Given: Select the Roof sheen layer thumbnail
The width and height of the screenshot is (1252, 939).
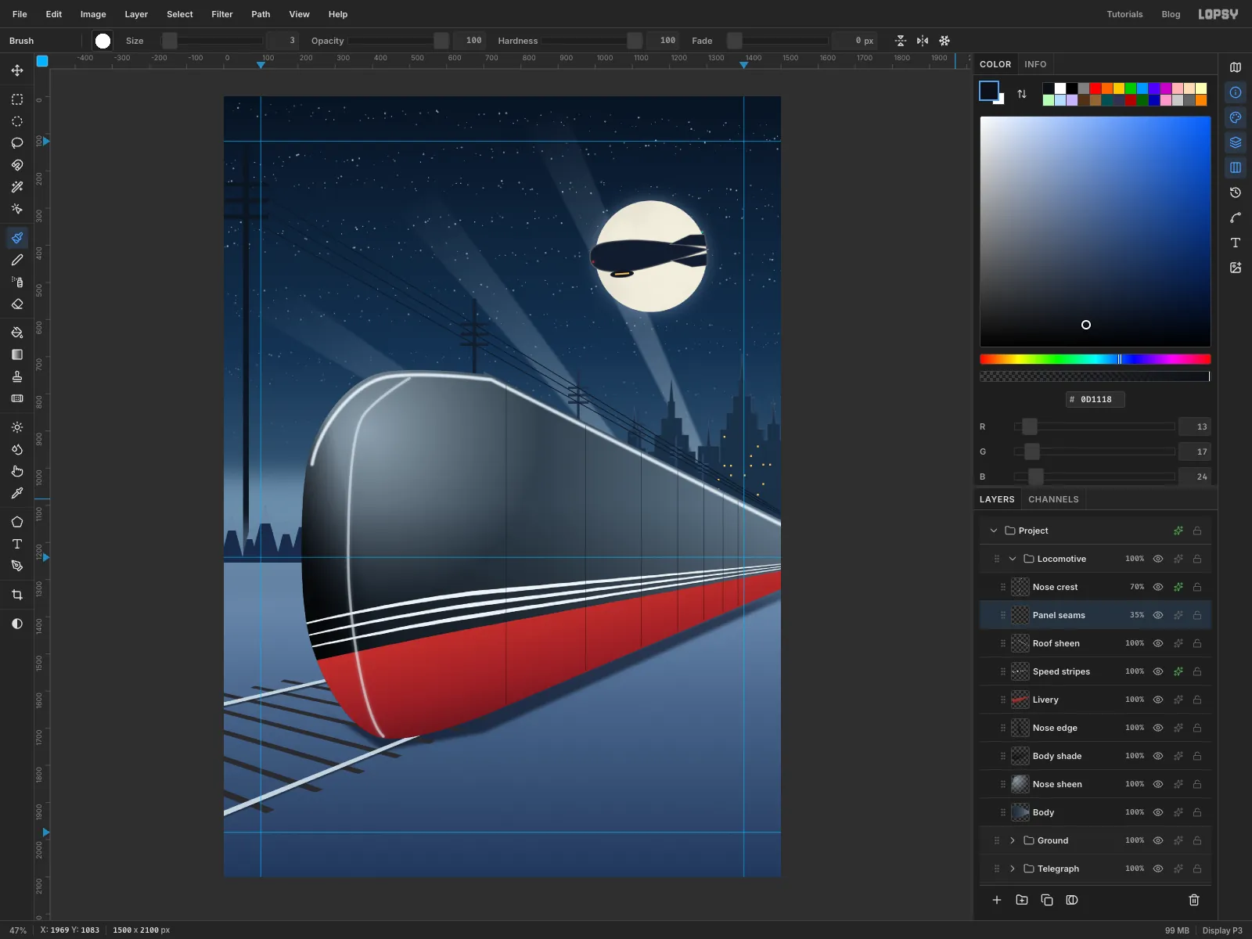Looking at the screenshot, I should click(1020, 643).
